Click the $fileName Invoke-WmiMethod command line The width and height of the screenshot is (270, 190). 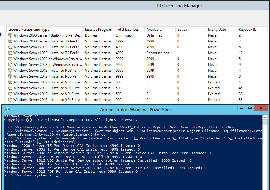point(120,127)
